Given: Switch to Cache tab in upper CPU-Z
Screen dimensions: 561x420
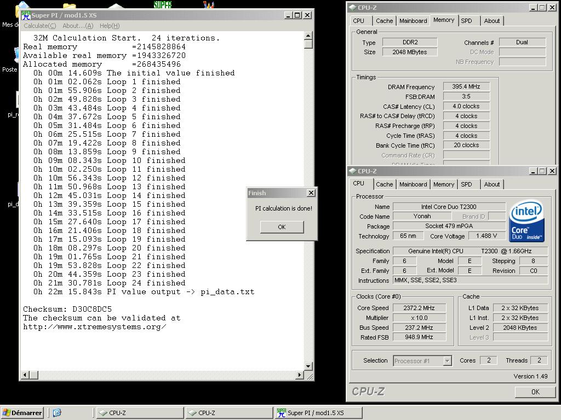Looking at the screenshot, I should (384, 21).
